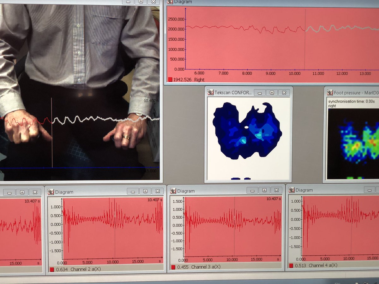Click the red Channel 2 a(X) legend square
The height and width of the screenshot is (284, 379).
click(x=52, y=269)
